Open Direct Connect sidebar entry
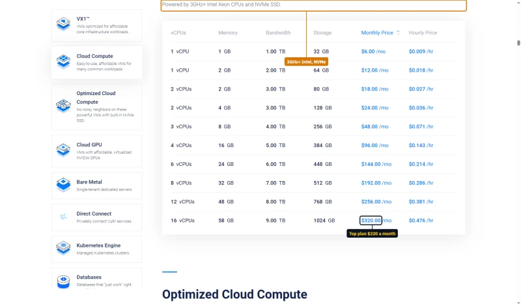Screen dimensions: 521x306 click(96, 217)
